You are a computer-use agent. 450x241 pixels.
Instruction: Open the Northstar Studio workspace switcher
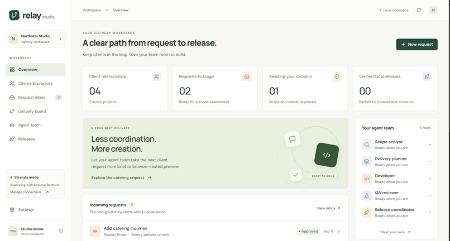[36, 38]
